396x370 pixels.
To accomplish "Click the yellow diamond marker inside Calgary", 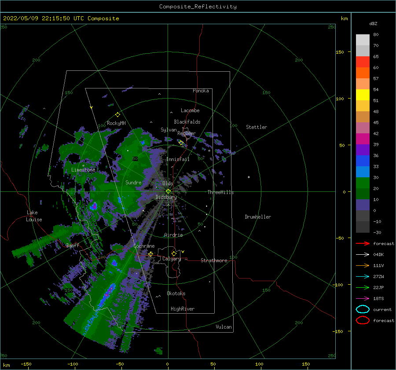I will coord(174,253).
